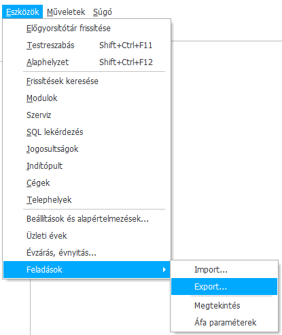This screenshot has width=282, height=335.
Task: Choose Szerviz from the menu
Action: (x=86, y=115)
